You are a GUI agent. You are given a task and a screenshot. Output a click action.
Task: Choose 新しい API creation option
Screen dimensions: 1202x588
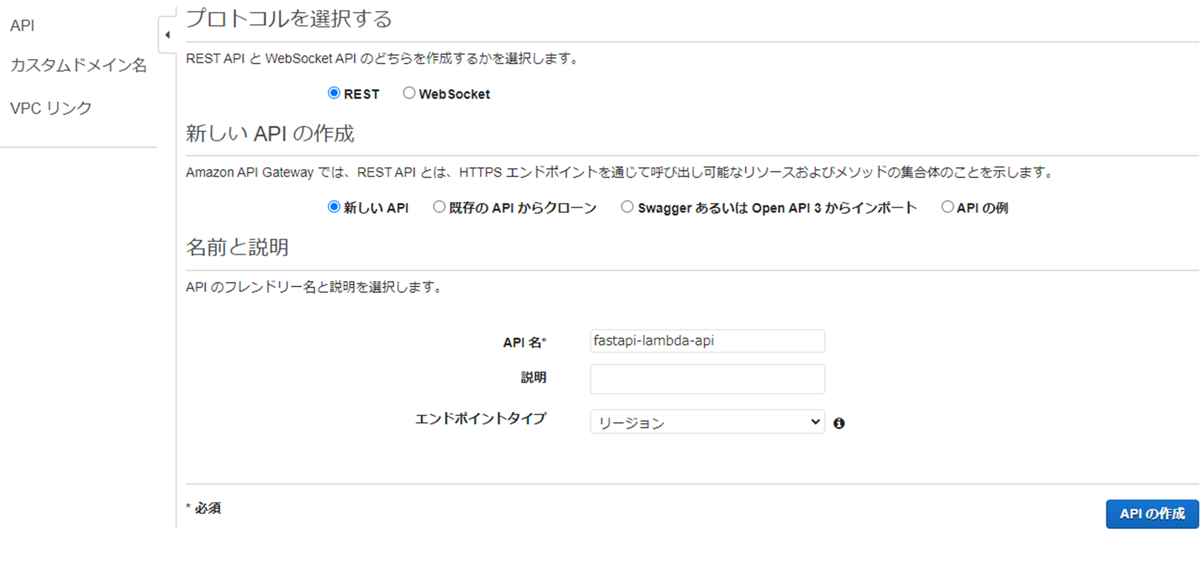point(333,207)
